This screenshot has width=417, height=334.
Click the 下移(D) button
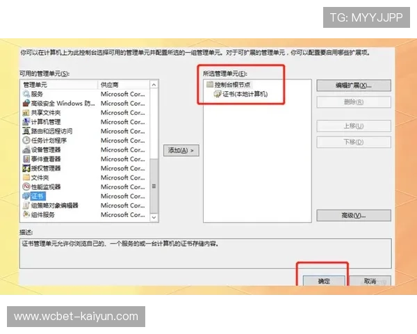[x=354, y=142]
